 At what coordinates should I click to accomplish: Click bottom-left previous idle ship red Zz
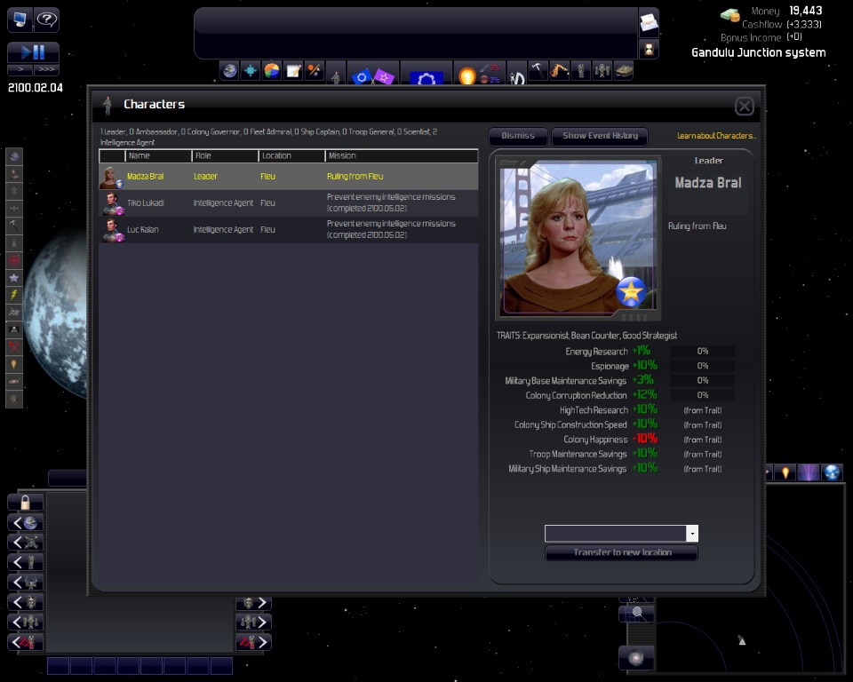(25, 642)
